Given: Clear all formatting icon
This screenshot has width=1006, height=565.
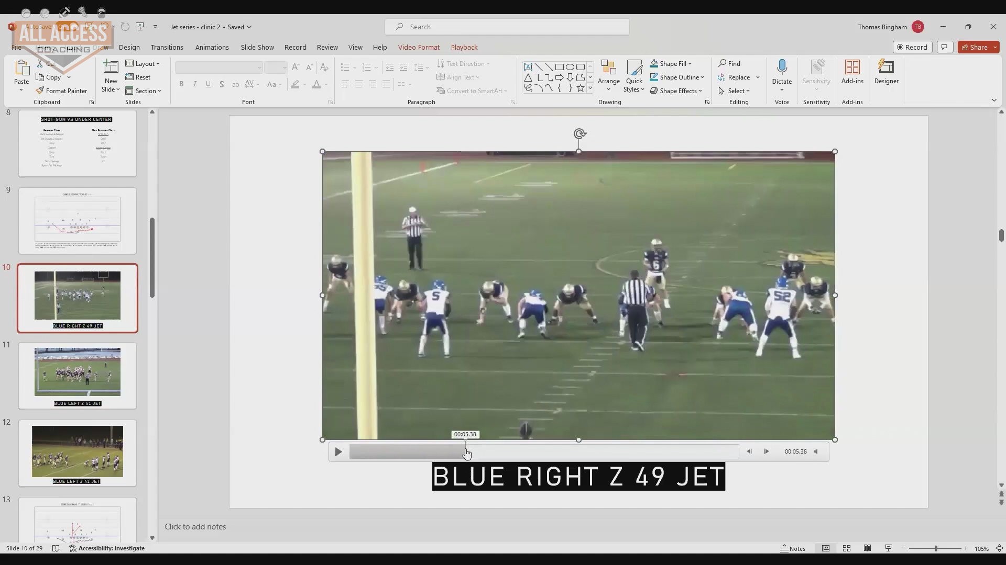Looking at the screenshot, I should pos(324,67).
